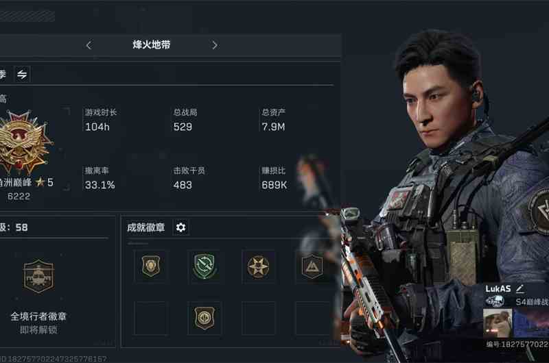This screenshot has height=363, width=549.
Task: Click the empty slot beside gold shield badge
Action: coord(259,318)
